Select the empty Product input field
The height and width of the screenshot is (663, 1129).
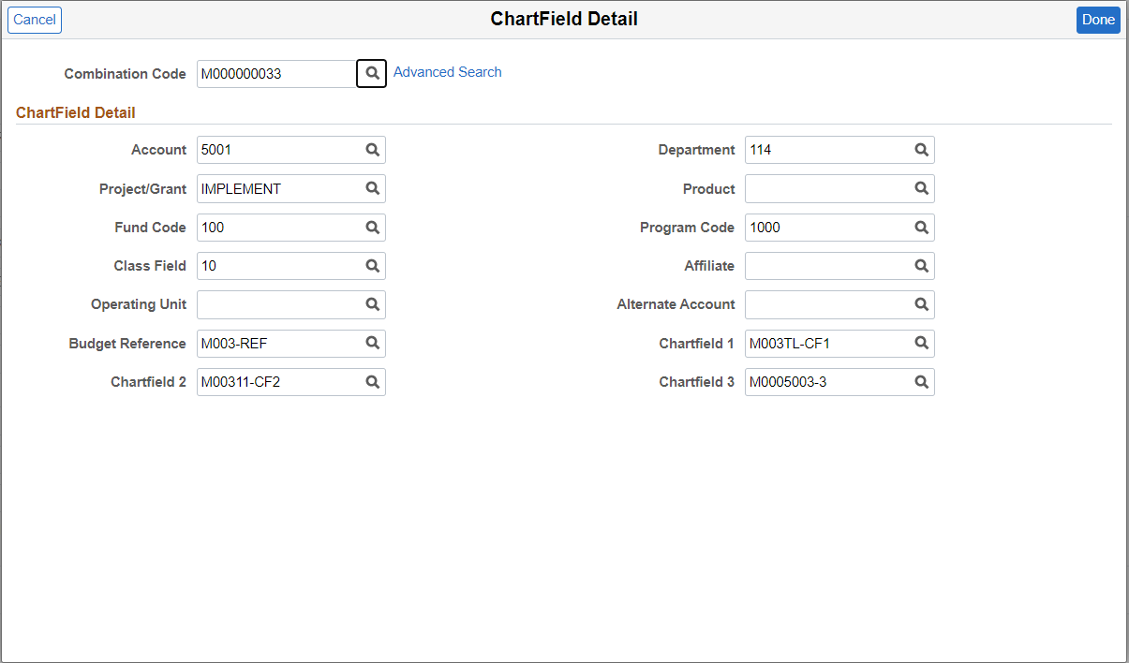click(x=839, y=188)
